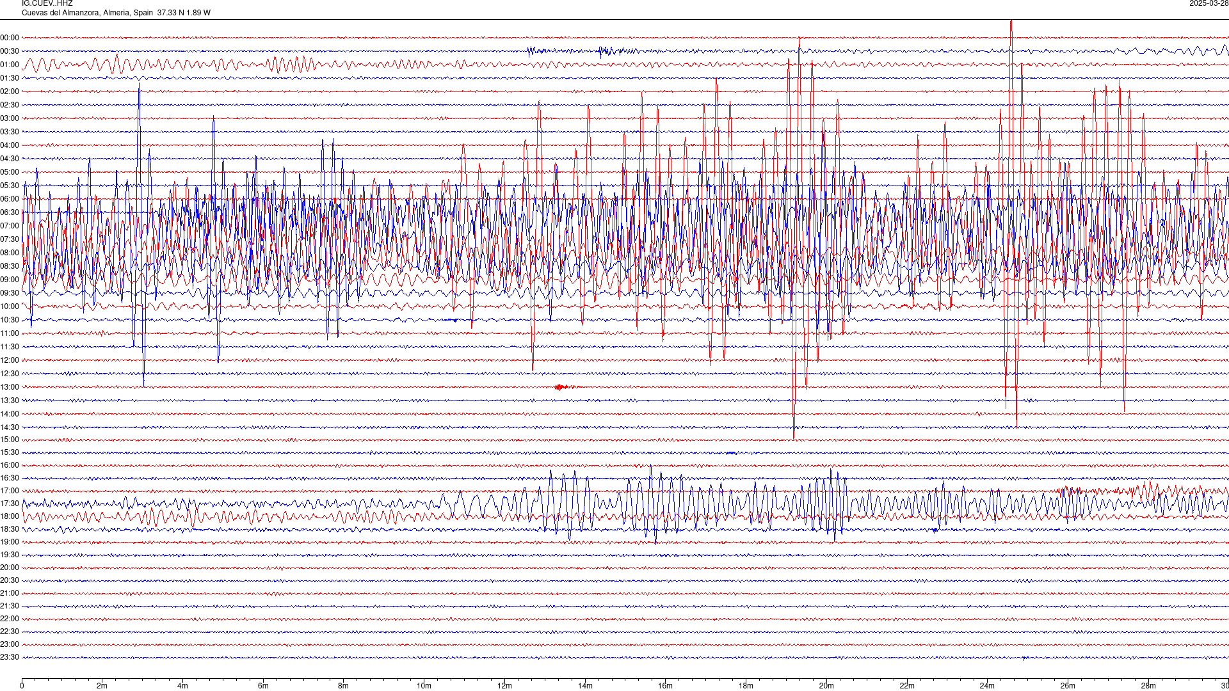This screenshot has height=691, width=1229.
Task: Select the 09:30 trace label
Action: point(10,293)
